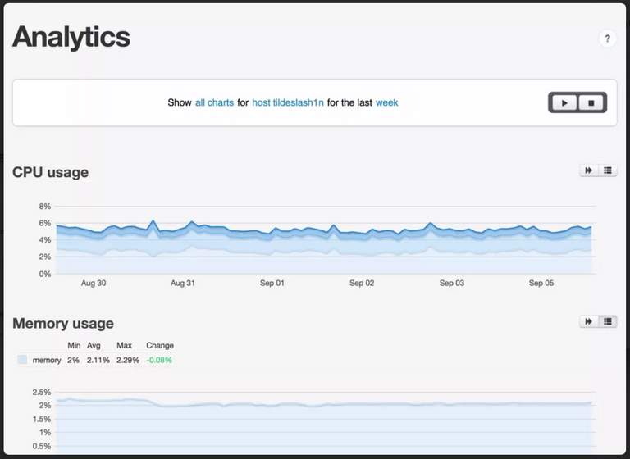Open the "all charts" selector
This screenshot has width=630, height=459.
pyautogui.click(x=214, y=102)
